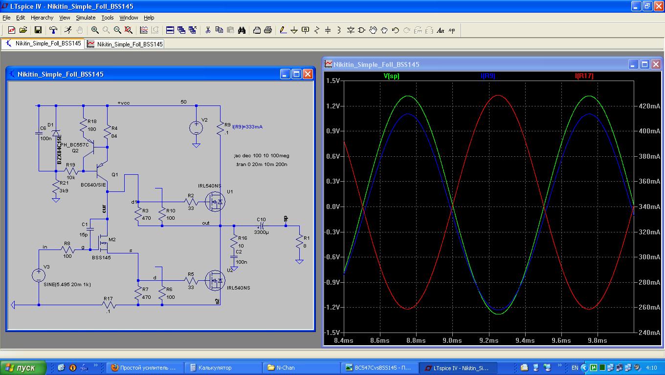Select the Draw Wire pencil tool
This screenshot has height=375, width=665.
(283, 30)
